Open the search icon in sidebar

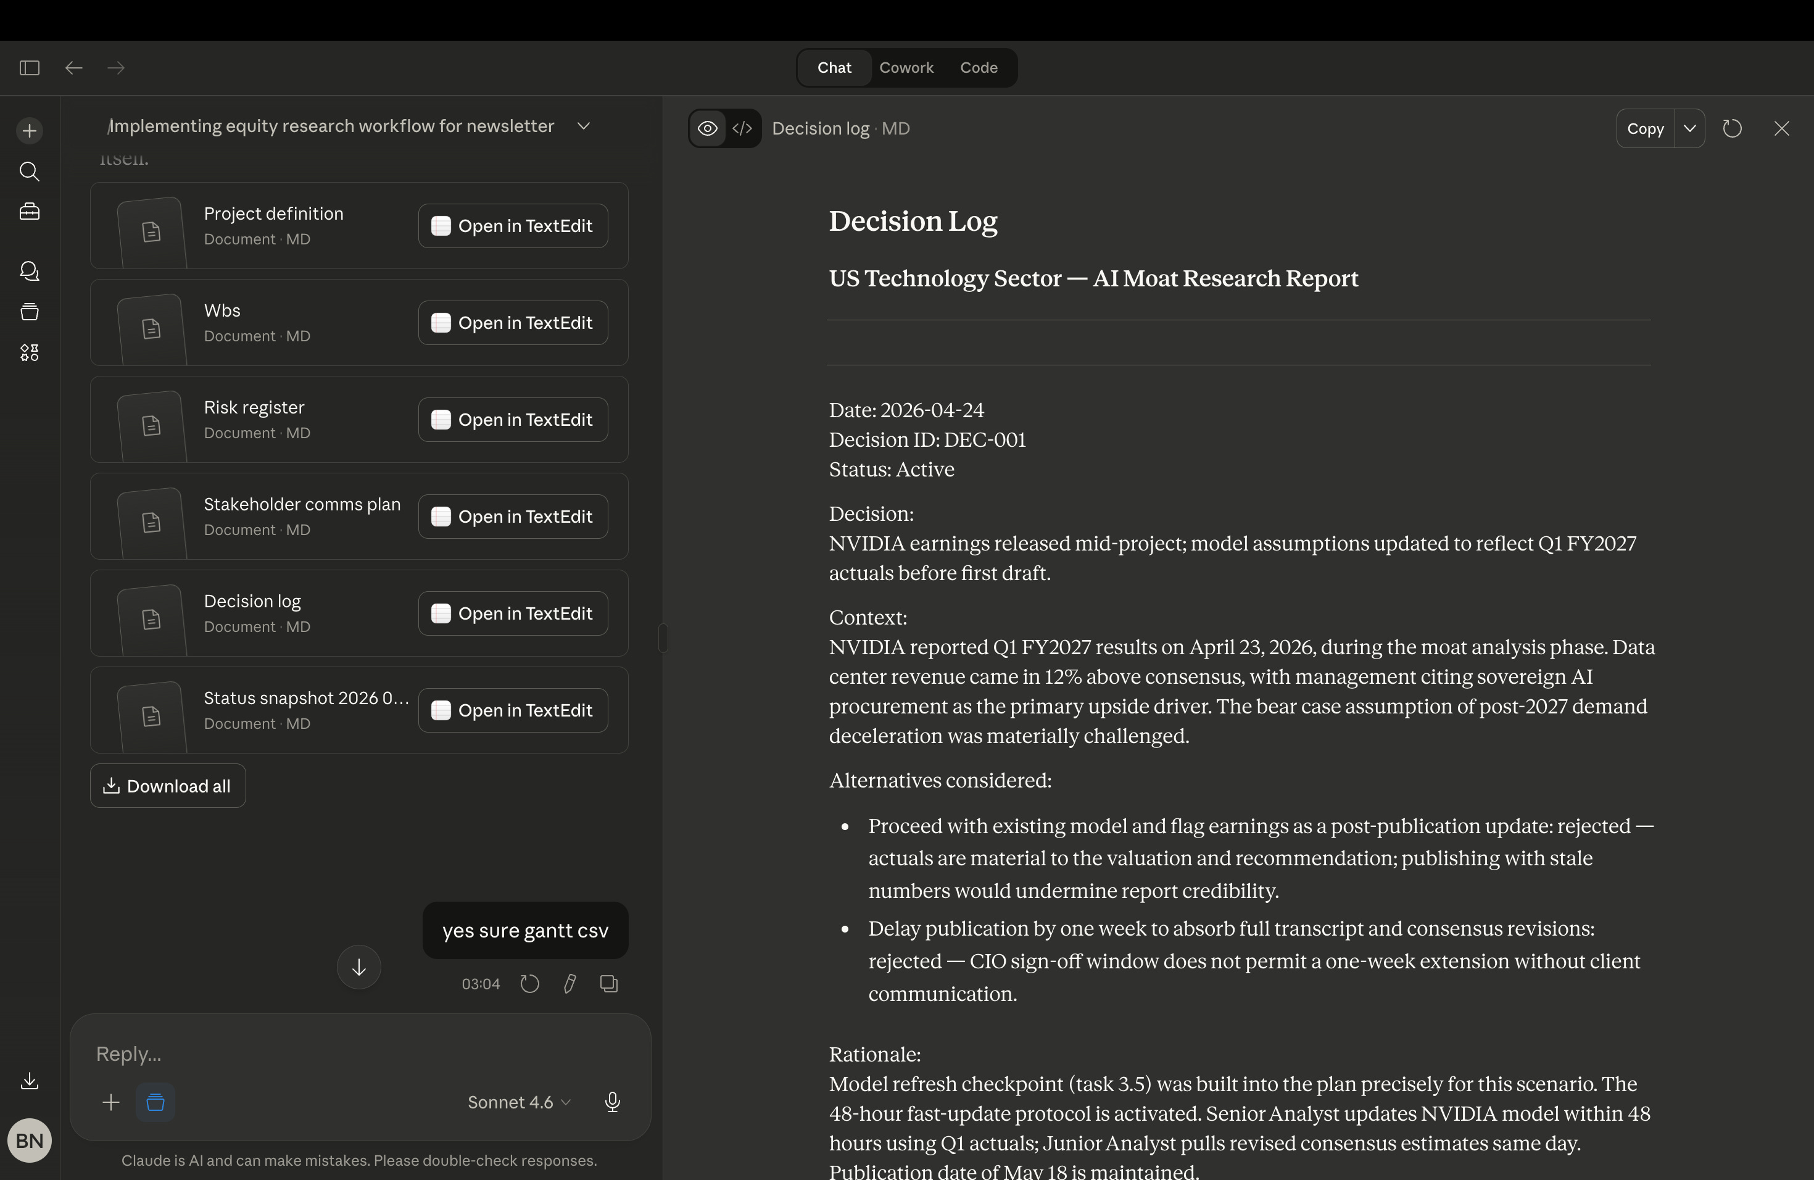click(x=30, y=172)
